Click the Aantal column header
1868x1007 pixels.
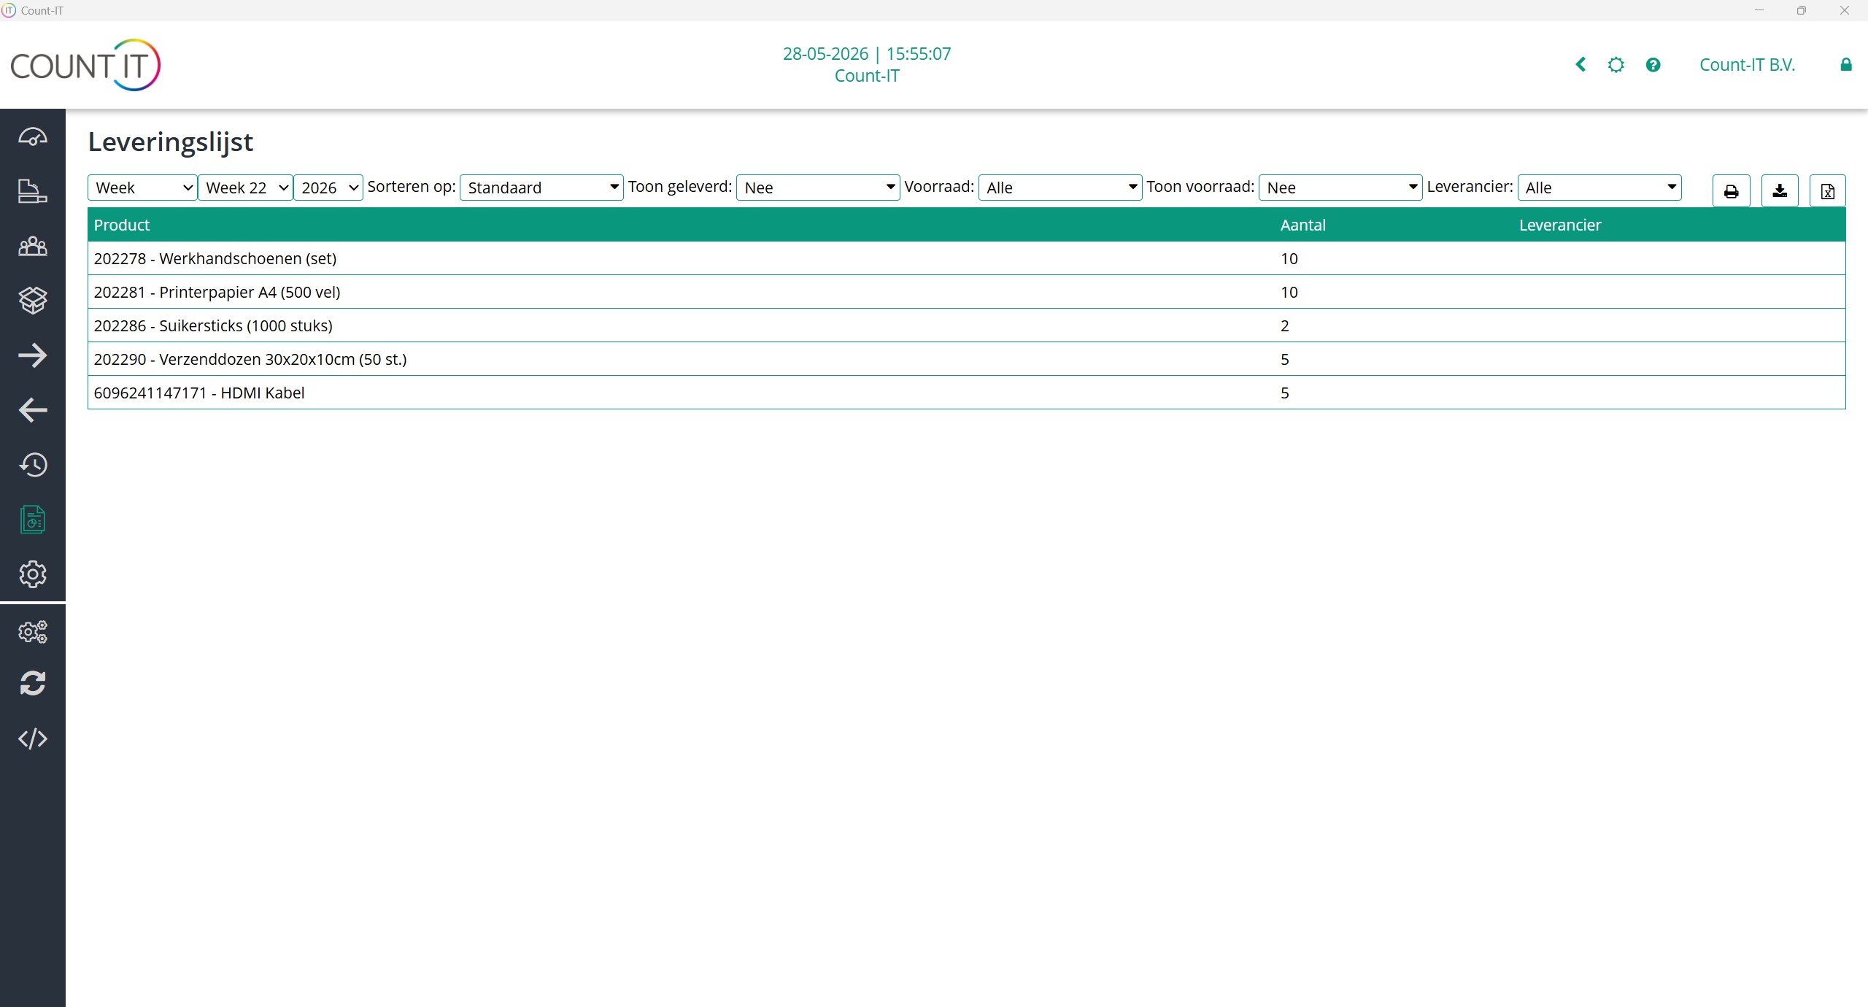click(1303, 225)
